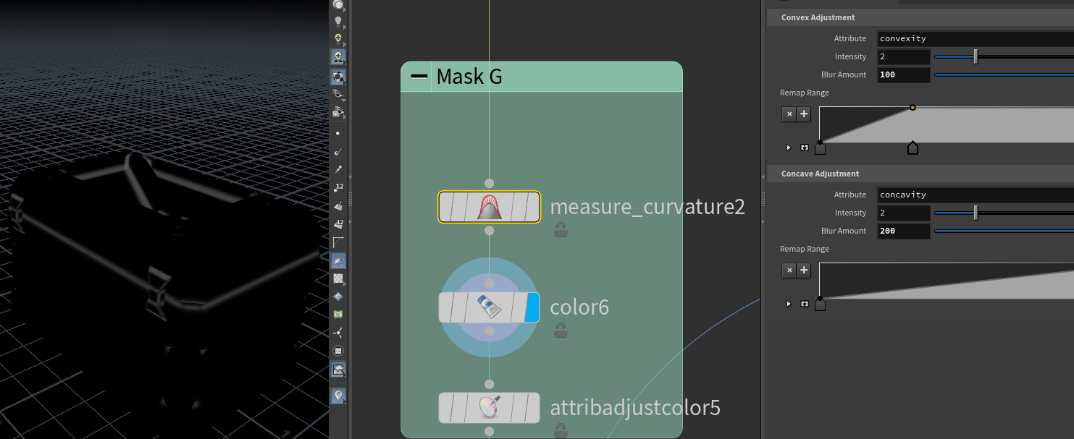Screen dimensions: 1074x439
Task: Add point to Concave Remap Range ramp
Action: click(804, 270)
